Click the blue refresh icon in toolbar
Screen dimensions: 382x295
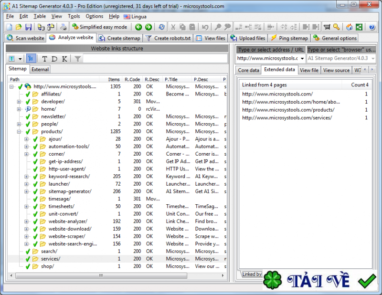162,27
